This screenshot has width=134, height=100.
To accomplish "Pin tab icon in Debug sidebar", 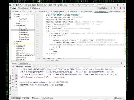I will point(13,90).
